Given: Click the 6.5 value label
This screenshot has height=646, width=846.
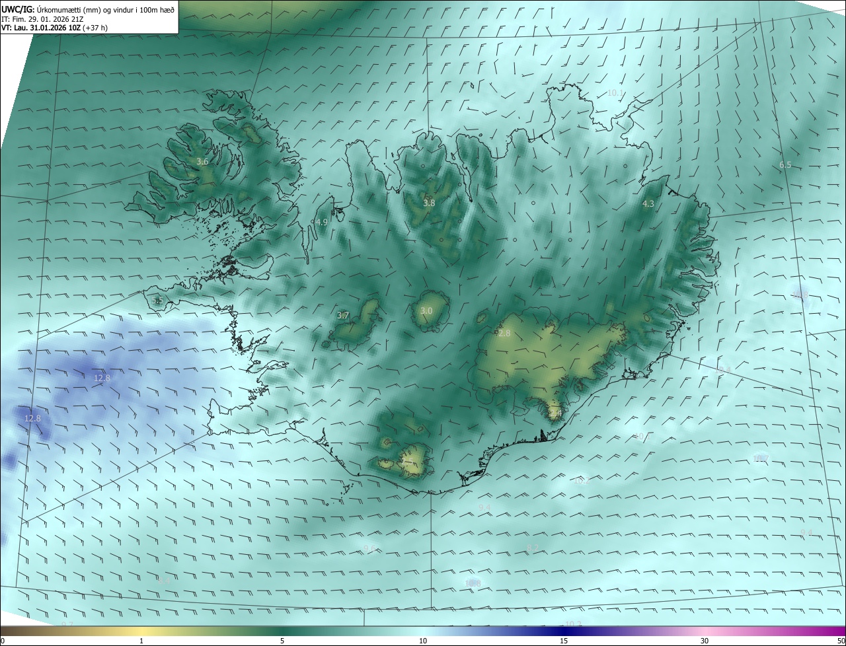Looking at the screenshot, I should click(785, 164).
